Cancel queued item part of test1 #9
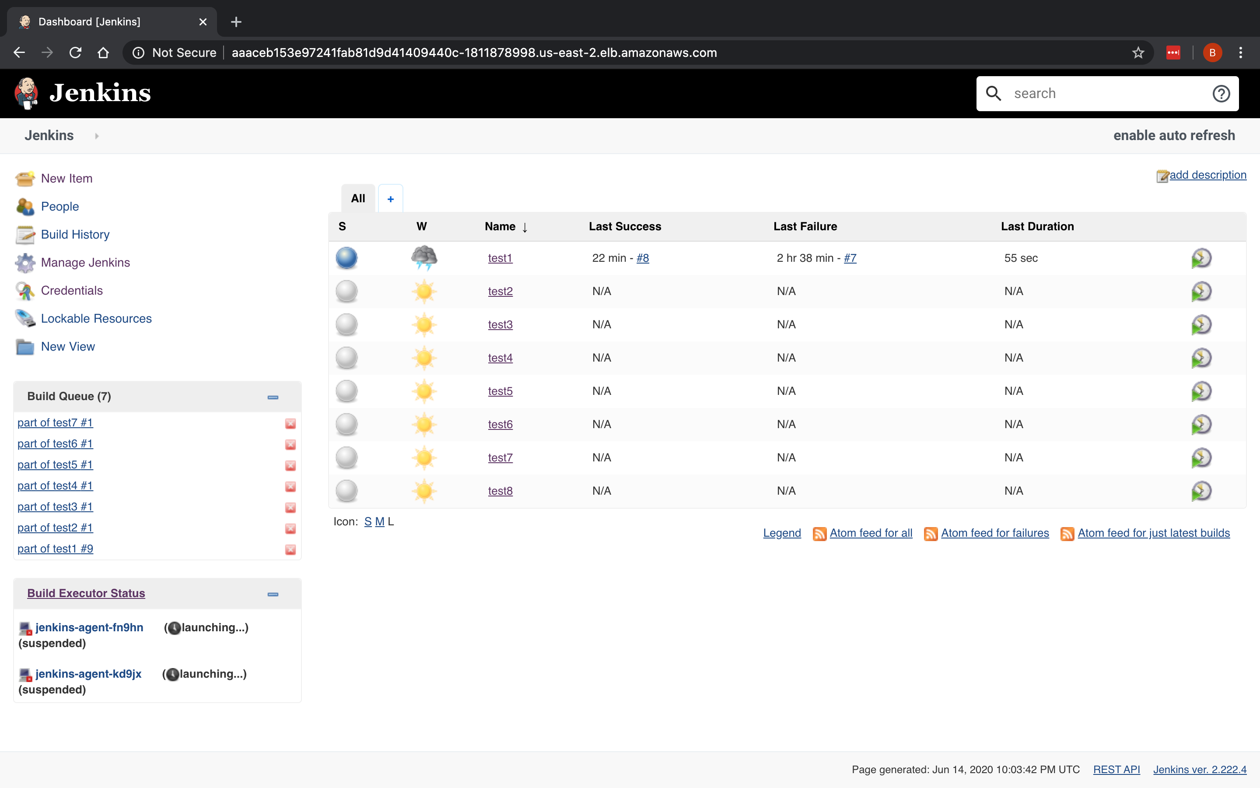 coord(290,550)
